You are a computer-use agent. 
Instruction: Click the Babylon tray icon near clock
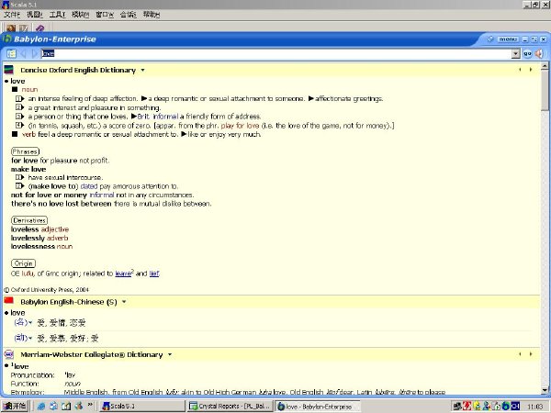506,406
